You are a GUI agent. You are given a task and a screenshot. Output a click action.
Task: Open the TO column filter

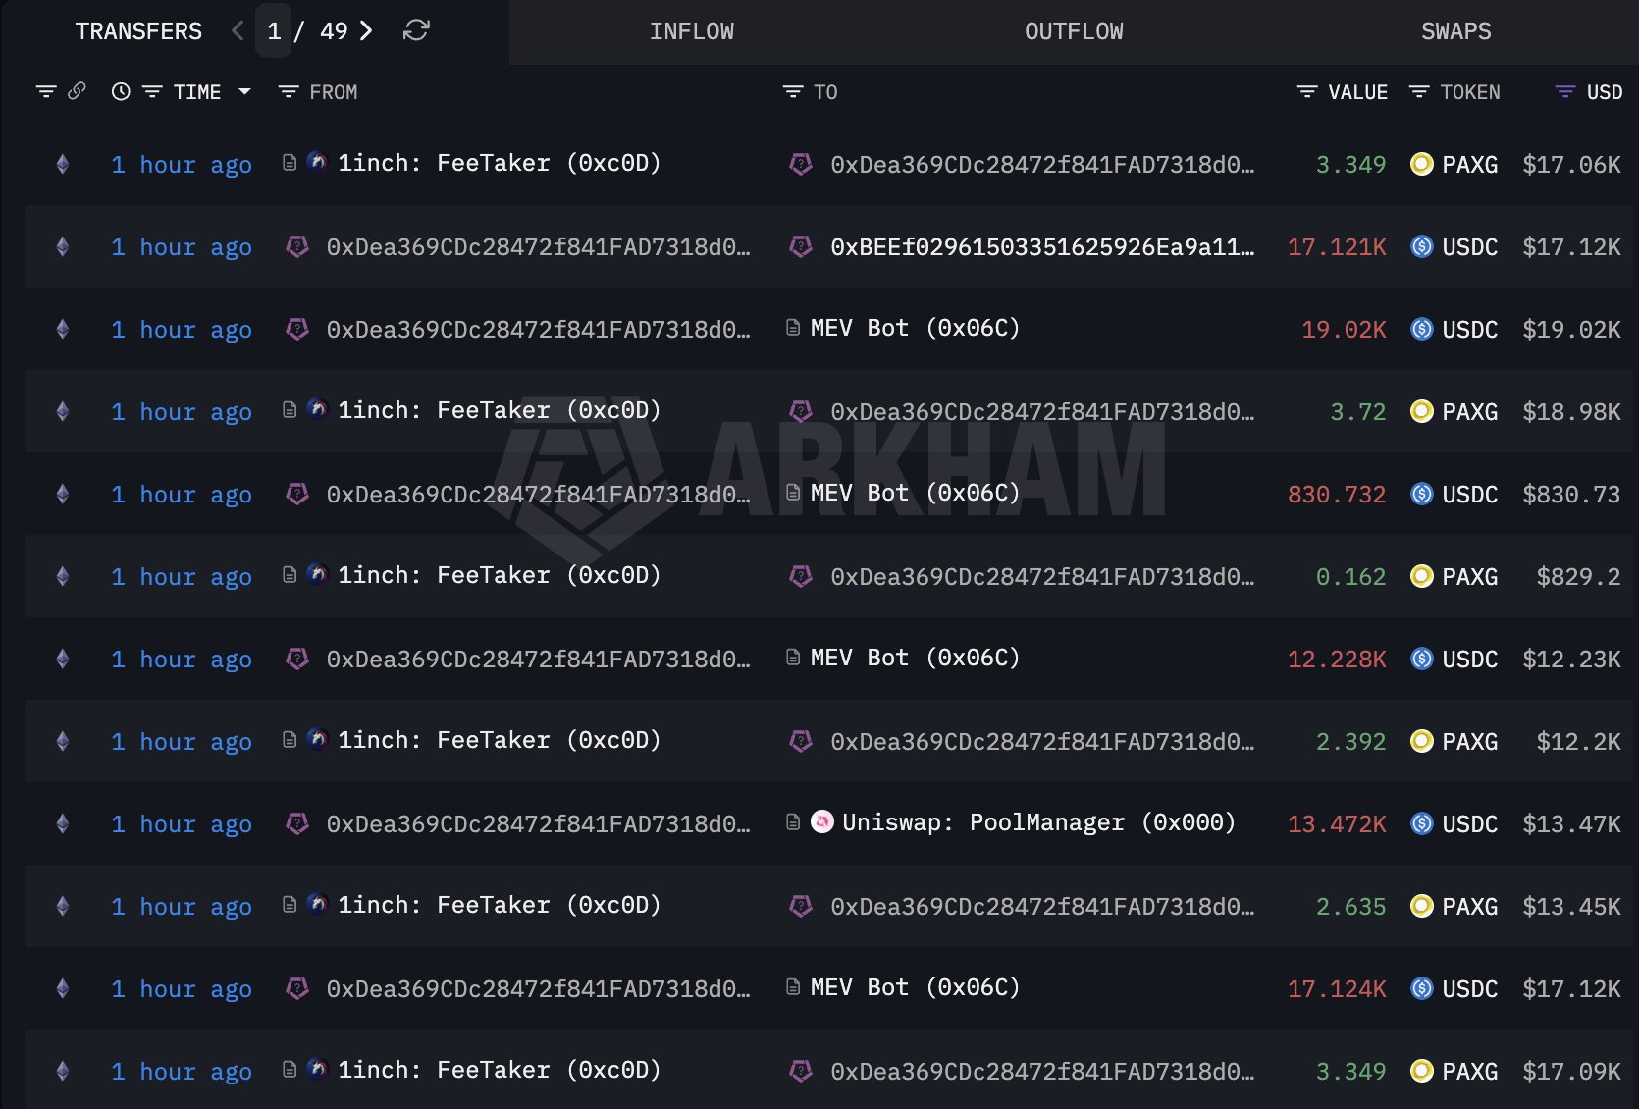tap(793, 91)
